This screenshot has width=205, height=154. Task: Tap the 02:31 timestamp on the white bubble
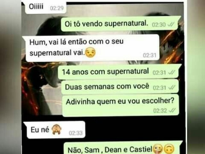pos(150,55)
